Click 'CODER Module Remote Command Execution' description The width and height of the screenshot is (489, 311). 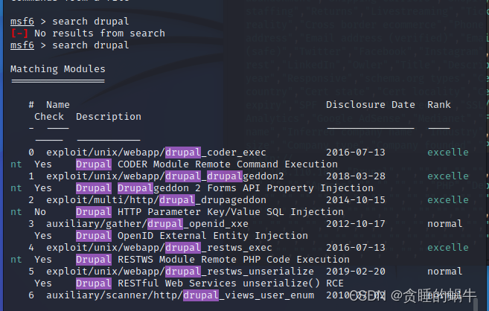[228, 164]
